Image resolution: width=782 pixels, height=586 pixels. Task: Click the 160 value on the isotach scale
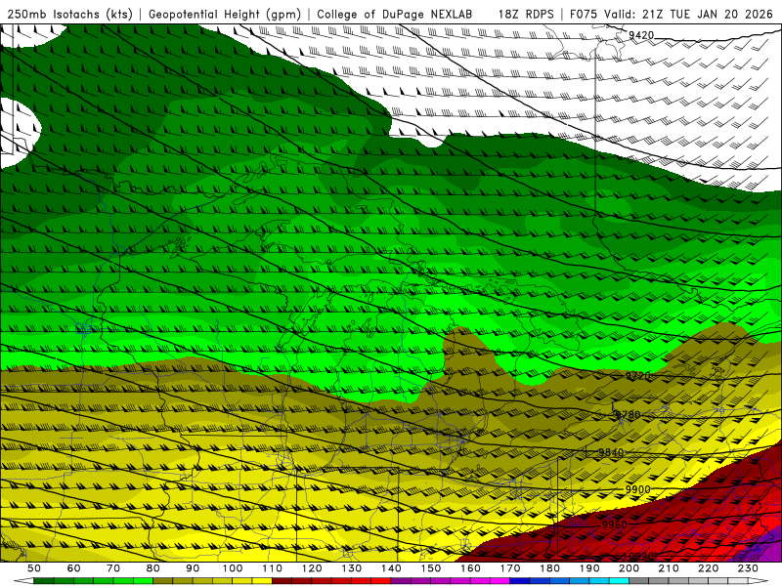click(471, 568)
